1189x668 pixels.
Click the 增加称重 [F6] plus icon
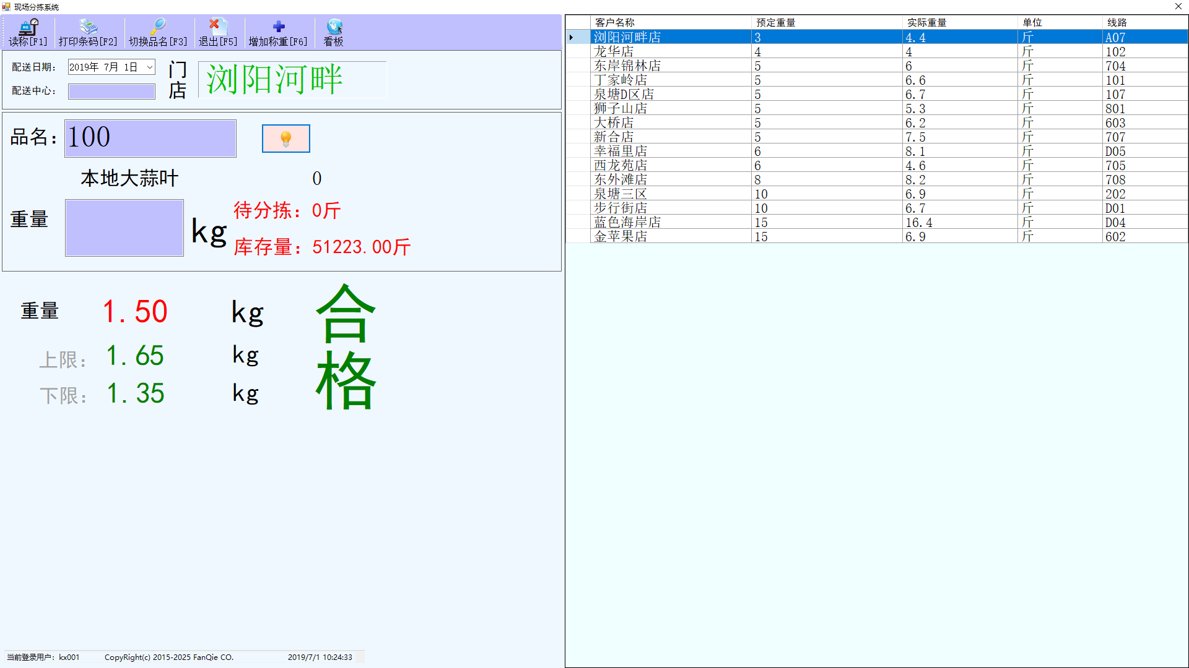278,27
